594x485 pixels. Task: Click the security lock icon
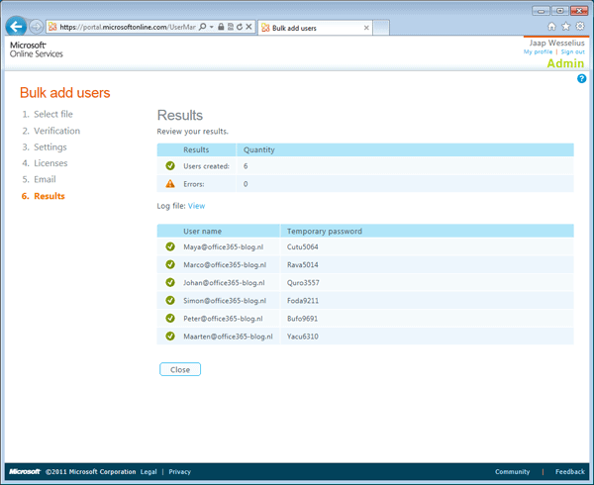[x=221, y=27]
